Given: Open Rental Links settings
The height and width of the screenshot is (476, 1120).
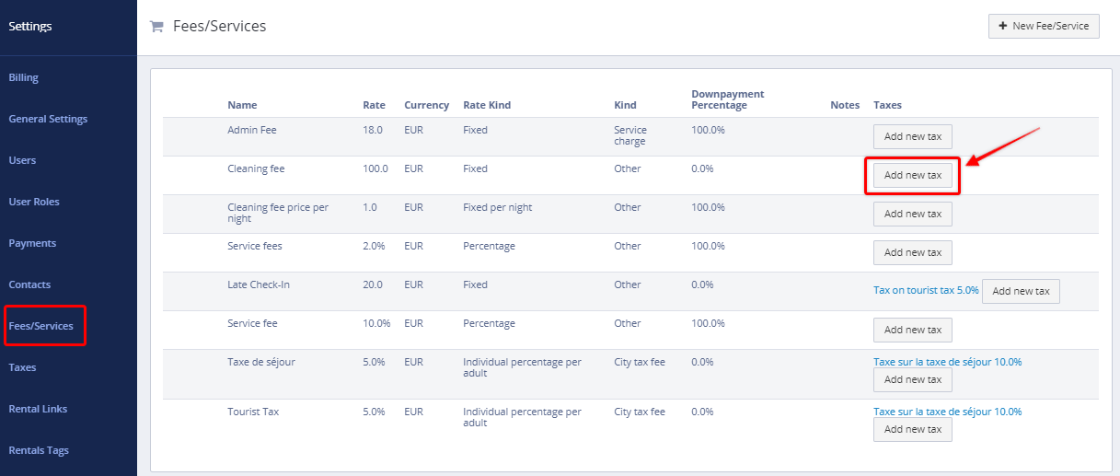Looking at the screenshot, I should pyautogui.click(x=38, y=409).
